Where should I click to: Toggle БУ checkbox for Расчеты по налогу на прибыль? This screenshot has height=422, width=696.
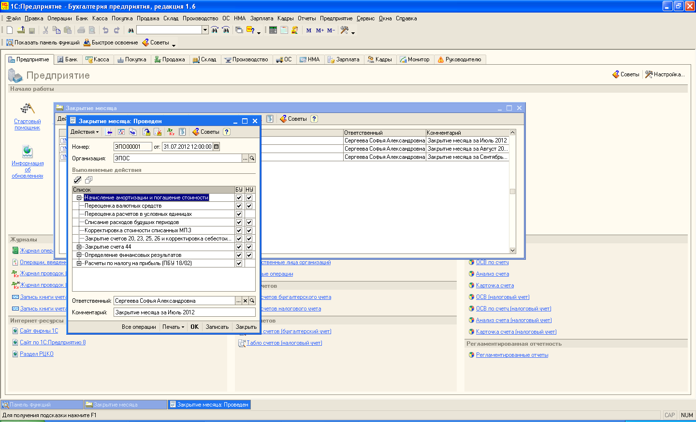[x=239, y=264]
